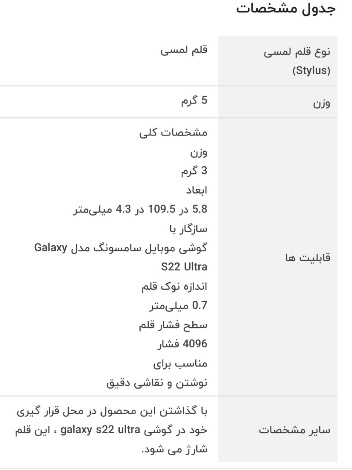Click the "سازگار با" line

coord(188,229)
